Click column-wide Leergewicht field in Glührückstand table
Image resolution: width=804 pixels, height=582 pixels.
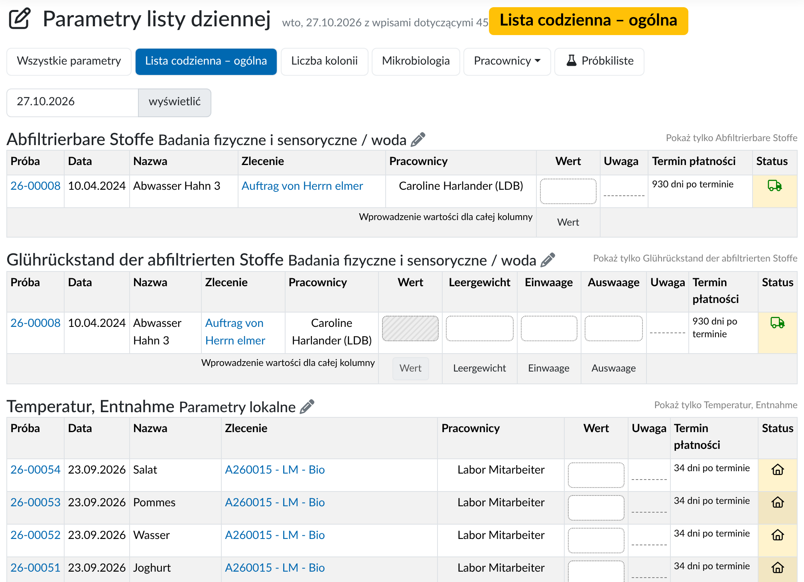tap(480, 368)
